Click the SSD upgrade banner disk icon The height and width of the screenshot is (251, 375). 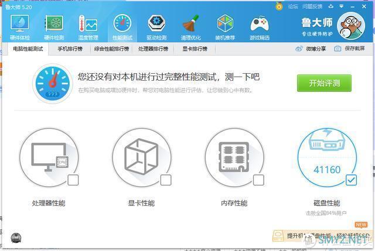click(278, 235)
